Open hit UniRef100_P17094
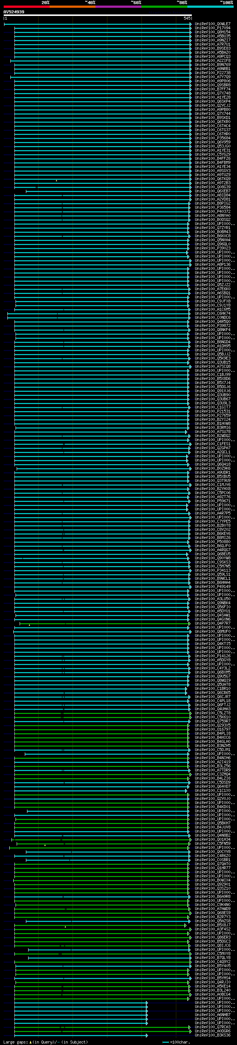The height and width of the screenshot is (1045, 237). pos(212,28)
